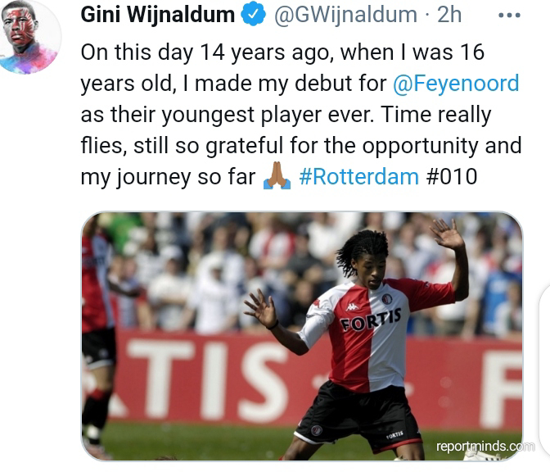550x472 pixels.
Task: Click the player's raised hand in photo
Action: click(x=448, y=234)
